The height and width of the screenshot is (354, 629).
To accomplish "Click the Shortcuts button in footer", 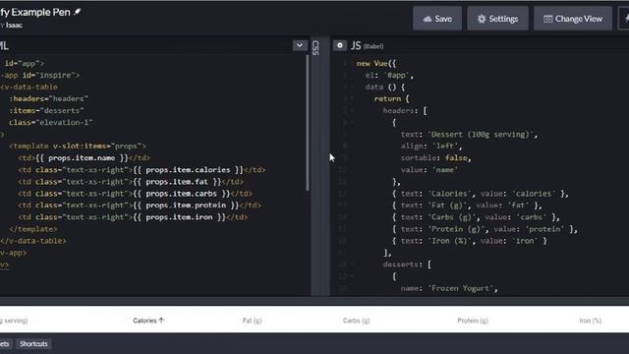I will click(x=33, y=344).
